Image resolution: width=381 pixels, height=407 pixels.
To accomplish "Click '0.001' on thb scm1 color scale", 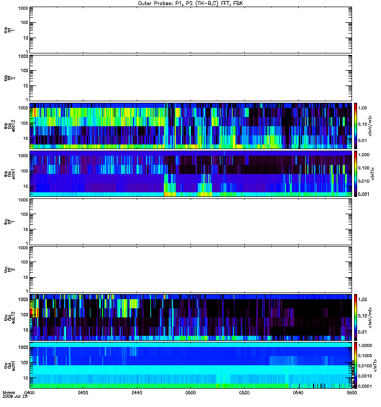I will (x=364, y=194).
